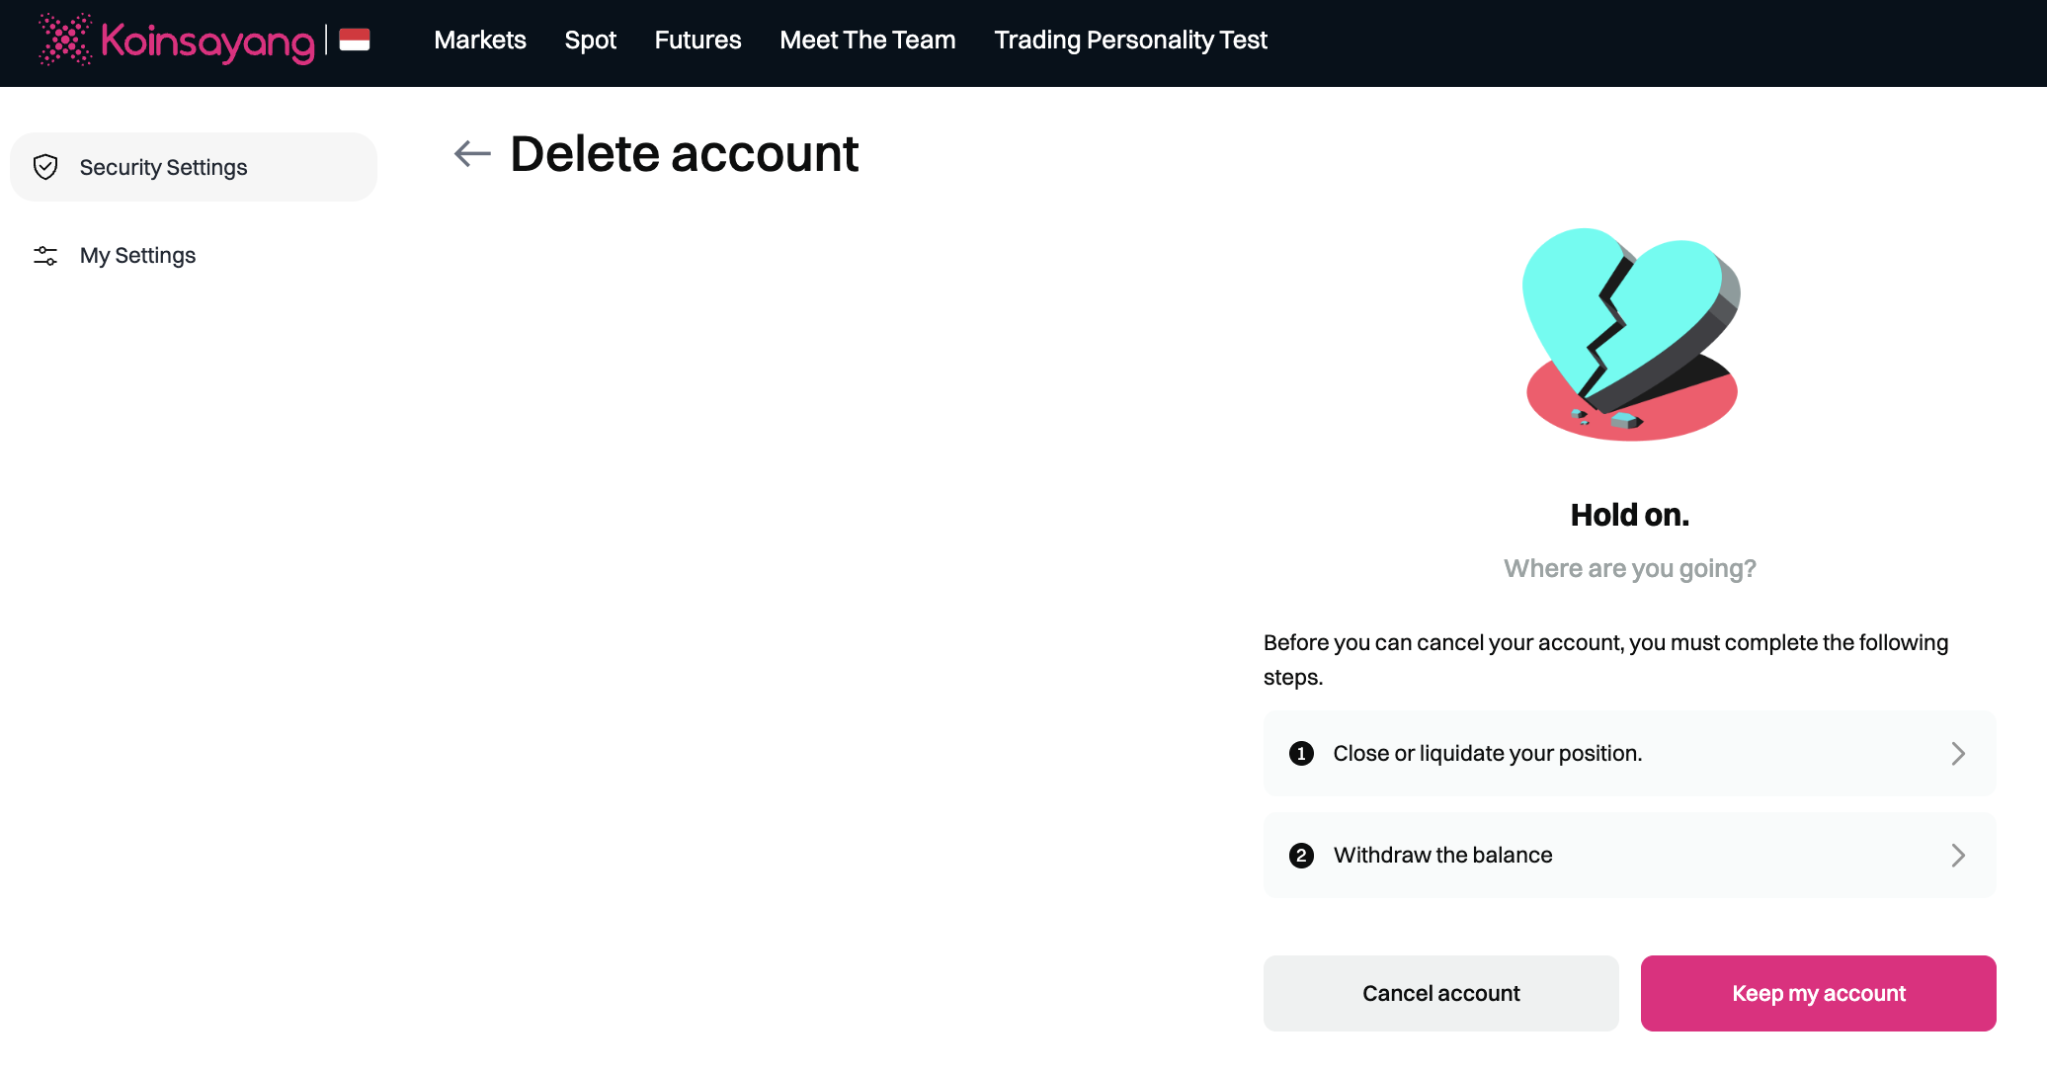The image size is (2047, 1073).
Task: Click the Koinsayang logo
Action: (178, 41)
